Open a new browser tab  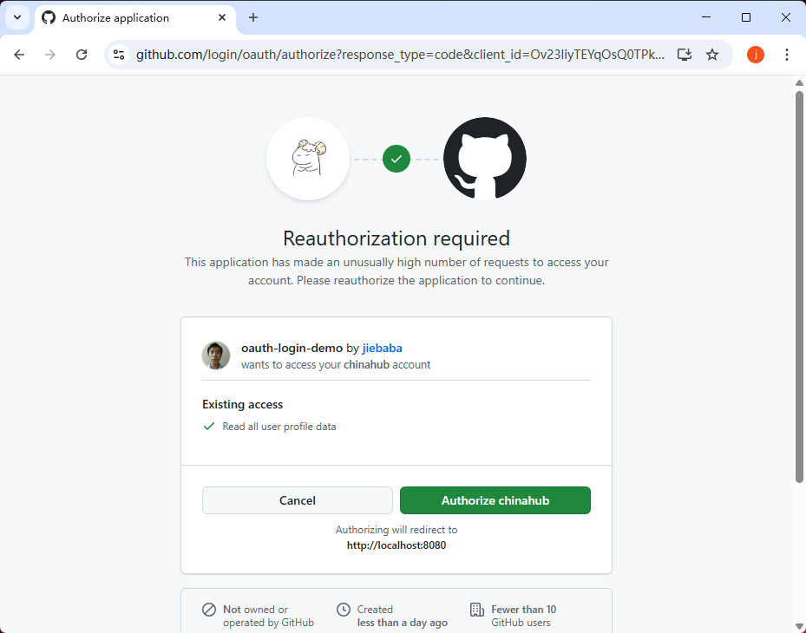pyautogui.click(x=253, y=17)
